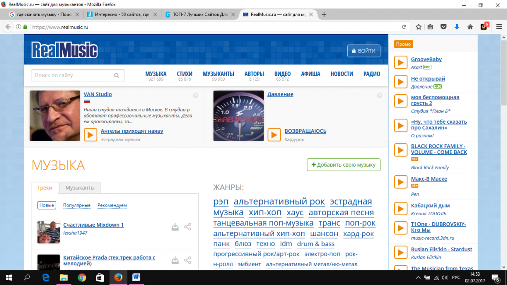This screenshot has height=285, width=507.
Task: Go to Firefox home page
Action: [470, 27]
